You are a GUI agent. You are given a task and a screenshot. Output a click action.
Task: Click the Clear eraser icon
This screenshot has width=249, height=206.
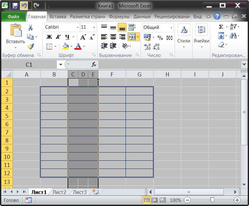221,45
